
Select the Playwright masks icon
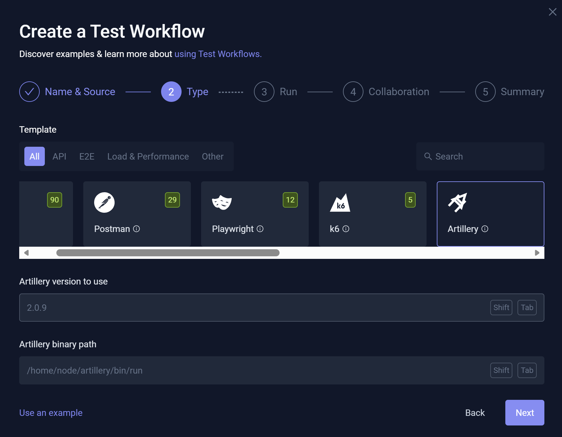pyautogui.click(x=222, y=202)
